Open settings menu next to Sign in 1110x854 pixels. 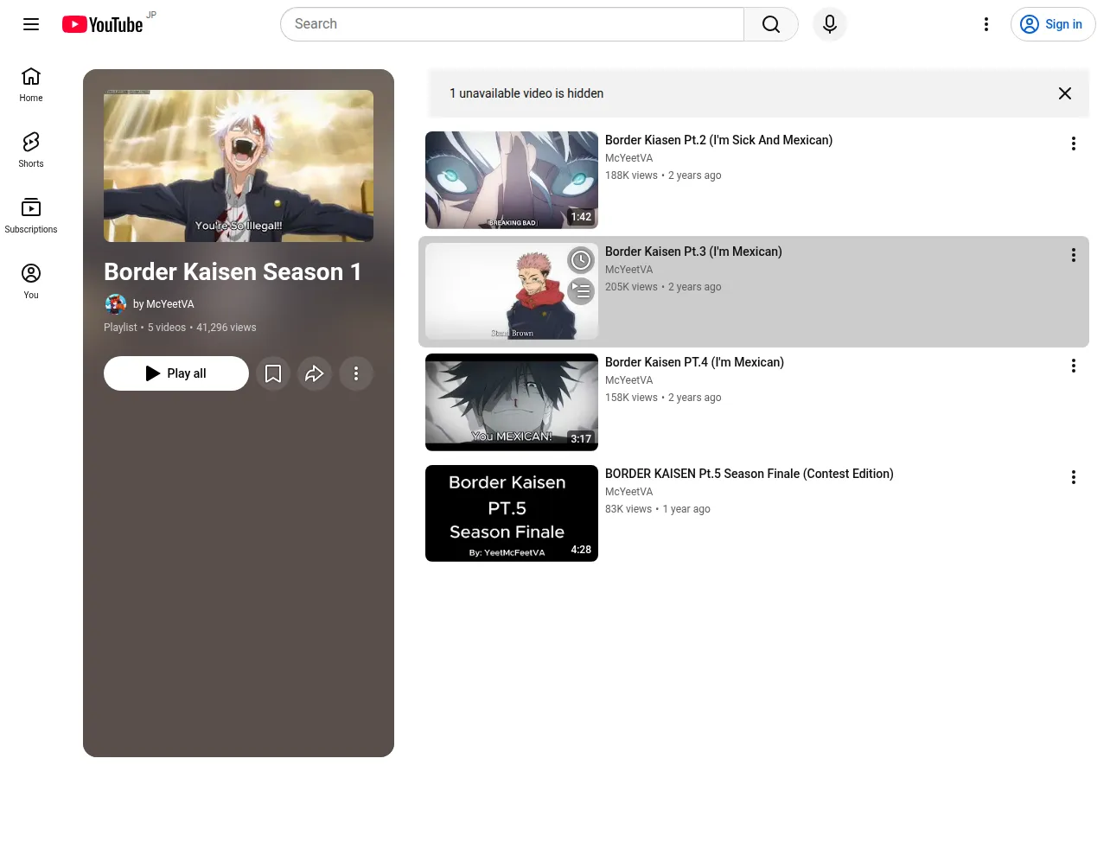[x=986, y=24]
